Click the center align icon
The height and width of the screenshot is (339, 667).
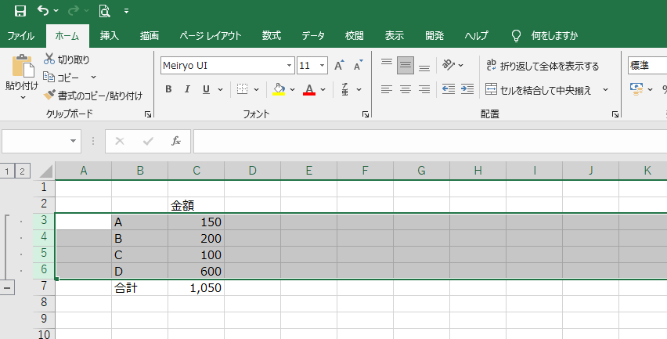pyautogui.click(x=405, y=89)
